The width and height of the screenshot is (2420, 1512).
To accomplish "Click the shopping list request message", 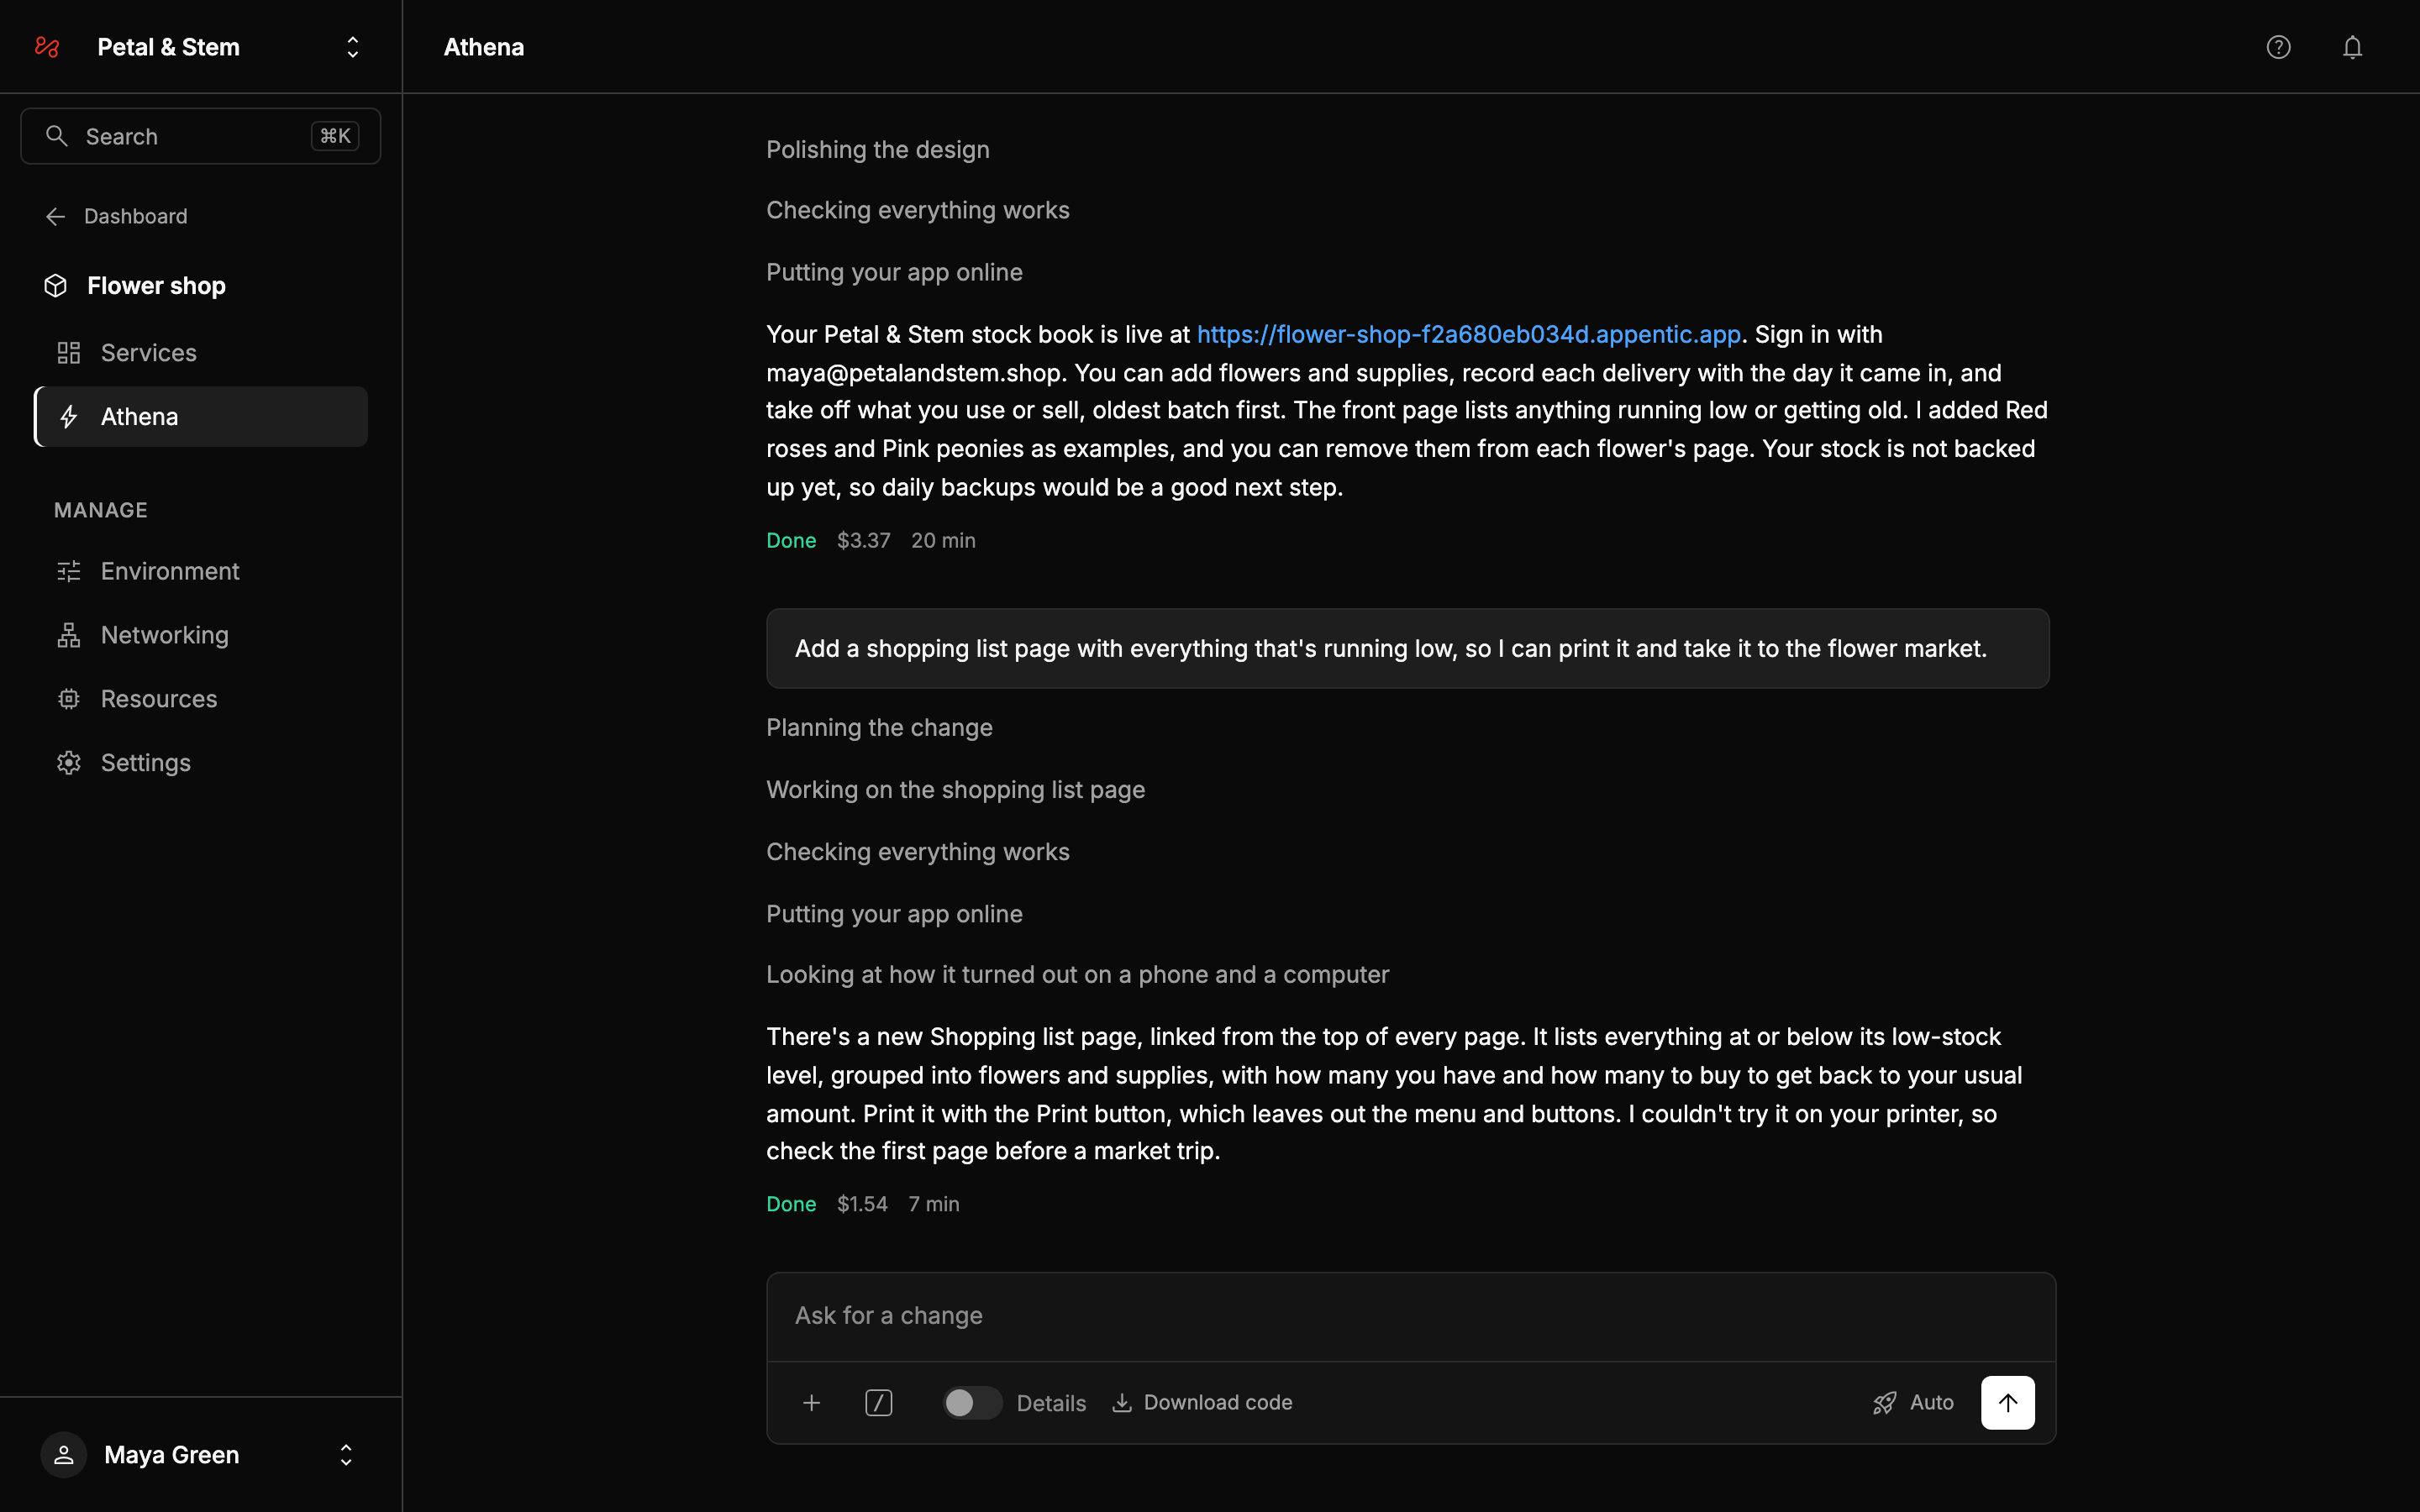I will point(1408,649).
